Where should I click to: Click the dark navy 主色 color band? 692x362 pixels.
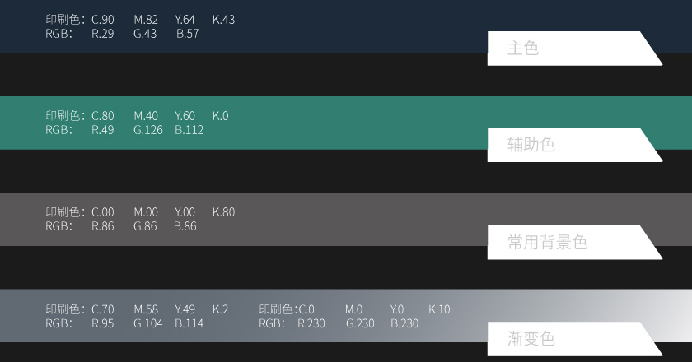coord(346,26)
